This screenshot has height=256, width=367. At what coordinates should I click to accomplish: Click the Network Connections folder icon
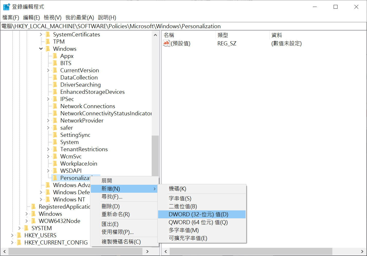tap(55, 106)
